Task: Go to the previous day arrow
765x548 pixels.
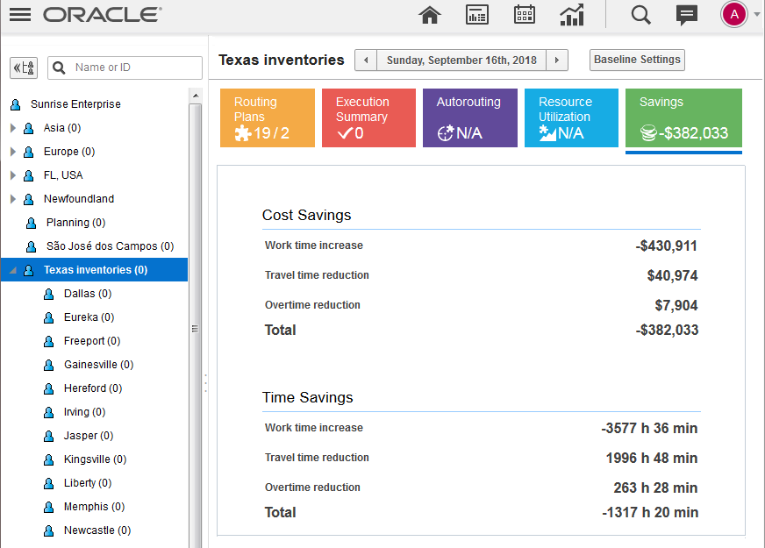Action: tap(366, 60)
